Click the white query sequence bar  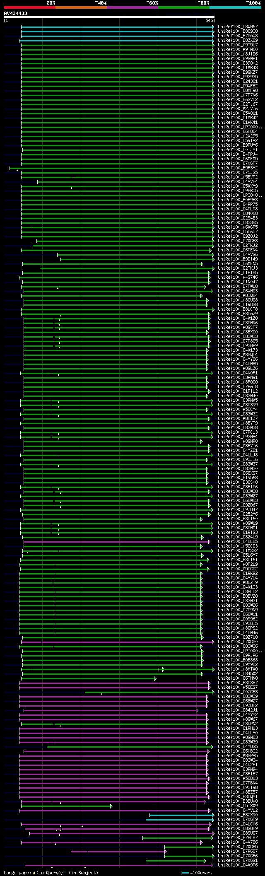(109, 17)
